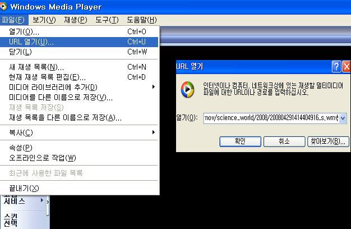Choose 닫기(L) menu entry
351x229 pixels.
(79, 52)
